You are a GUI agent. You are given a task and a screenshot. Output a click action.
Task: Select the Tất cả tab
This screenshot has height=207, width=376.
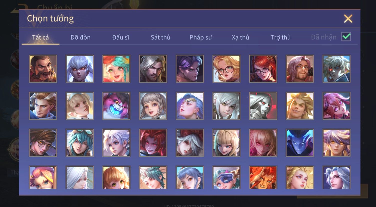coord(40,37)
